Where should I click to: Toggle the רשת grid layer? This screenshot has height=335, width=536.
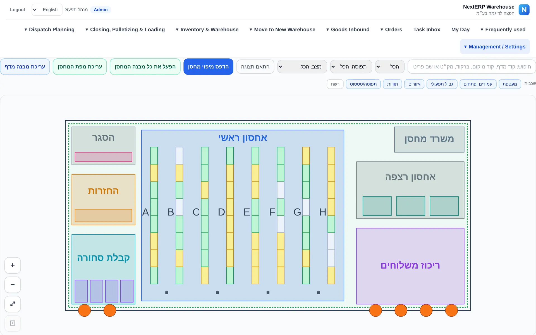(335, 84)
